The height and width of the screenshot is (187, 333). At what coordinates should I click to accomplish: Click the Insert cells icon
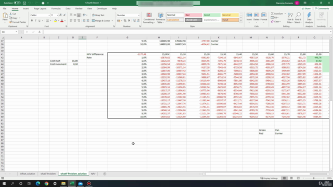[x=249, y=15]
